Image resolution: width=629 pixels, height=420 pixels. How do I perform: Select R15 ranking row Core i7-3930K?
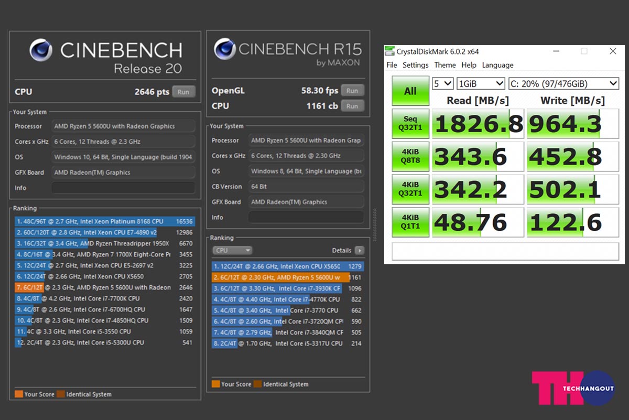288,288
